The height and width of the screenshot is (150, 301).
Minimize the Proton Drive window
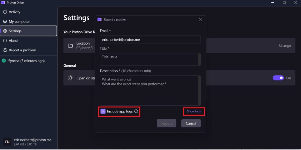tap(272, 2)
